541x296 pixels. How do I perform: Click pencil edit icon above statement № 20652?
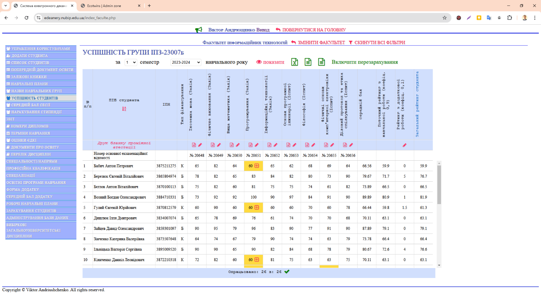click(x=275, y=145)
